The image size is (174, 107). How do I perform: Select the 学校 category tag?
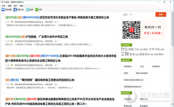[x=157, y=49]
